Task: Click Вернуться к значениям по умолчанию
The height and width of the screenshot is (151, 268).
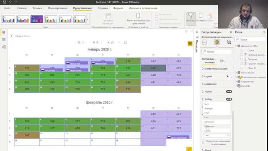Action: click(218, 143)
